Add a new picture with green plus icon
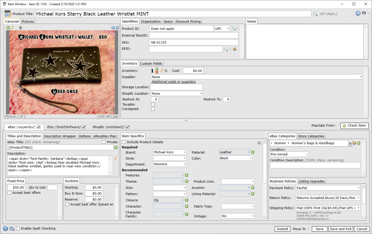The image size is (372, 234). tap(8, 27)
